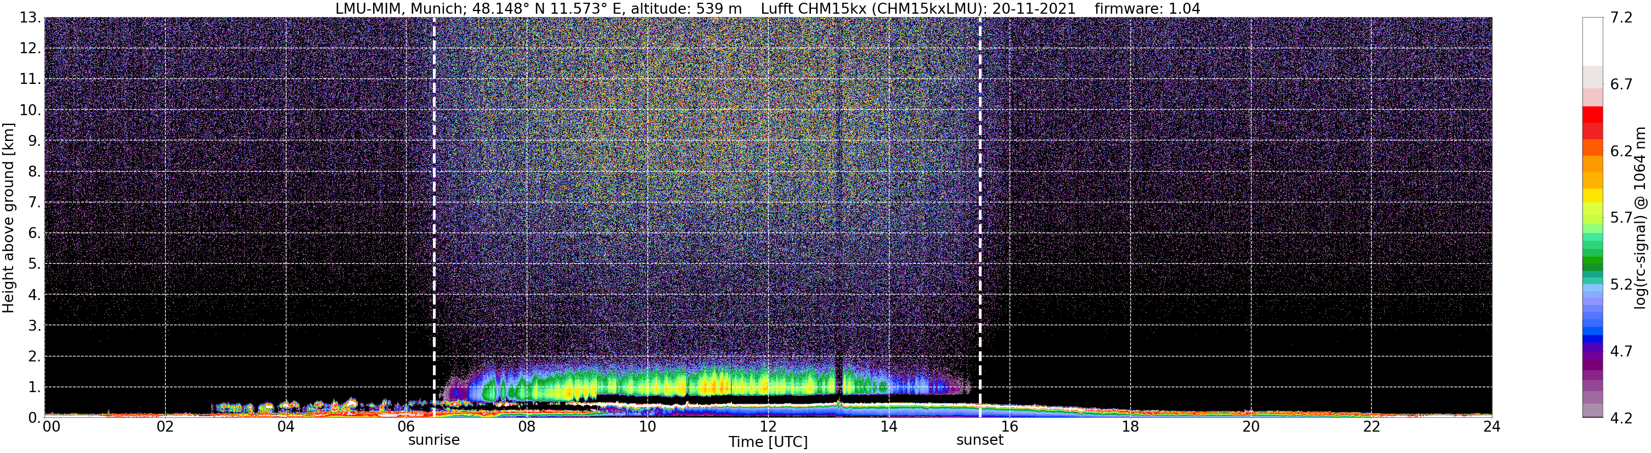Viewport: 1651px width, 453px height.
Task: Click the time tick label '10'
Action: pos(647,427)
